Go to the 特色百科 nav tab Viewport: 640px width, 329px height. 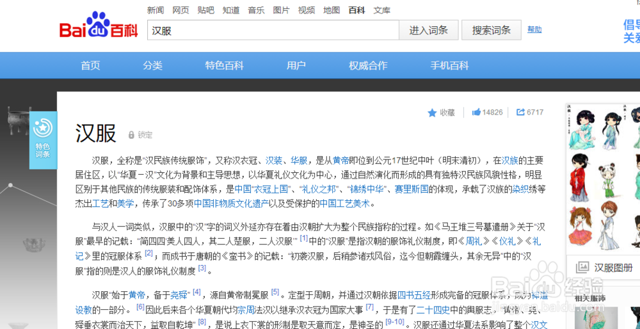[225, 65]
